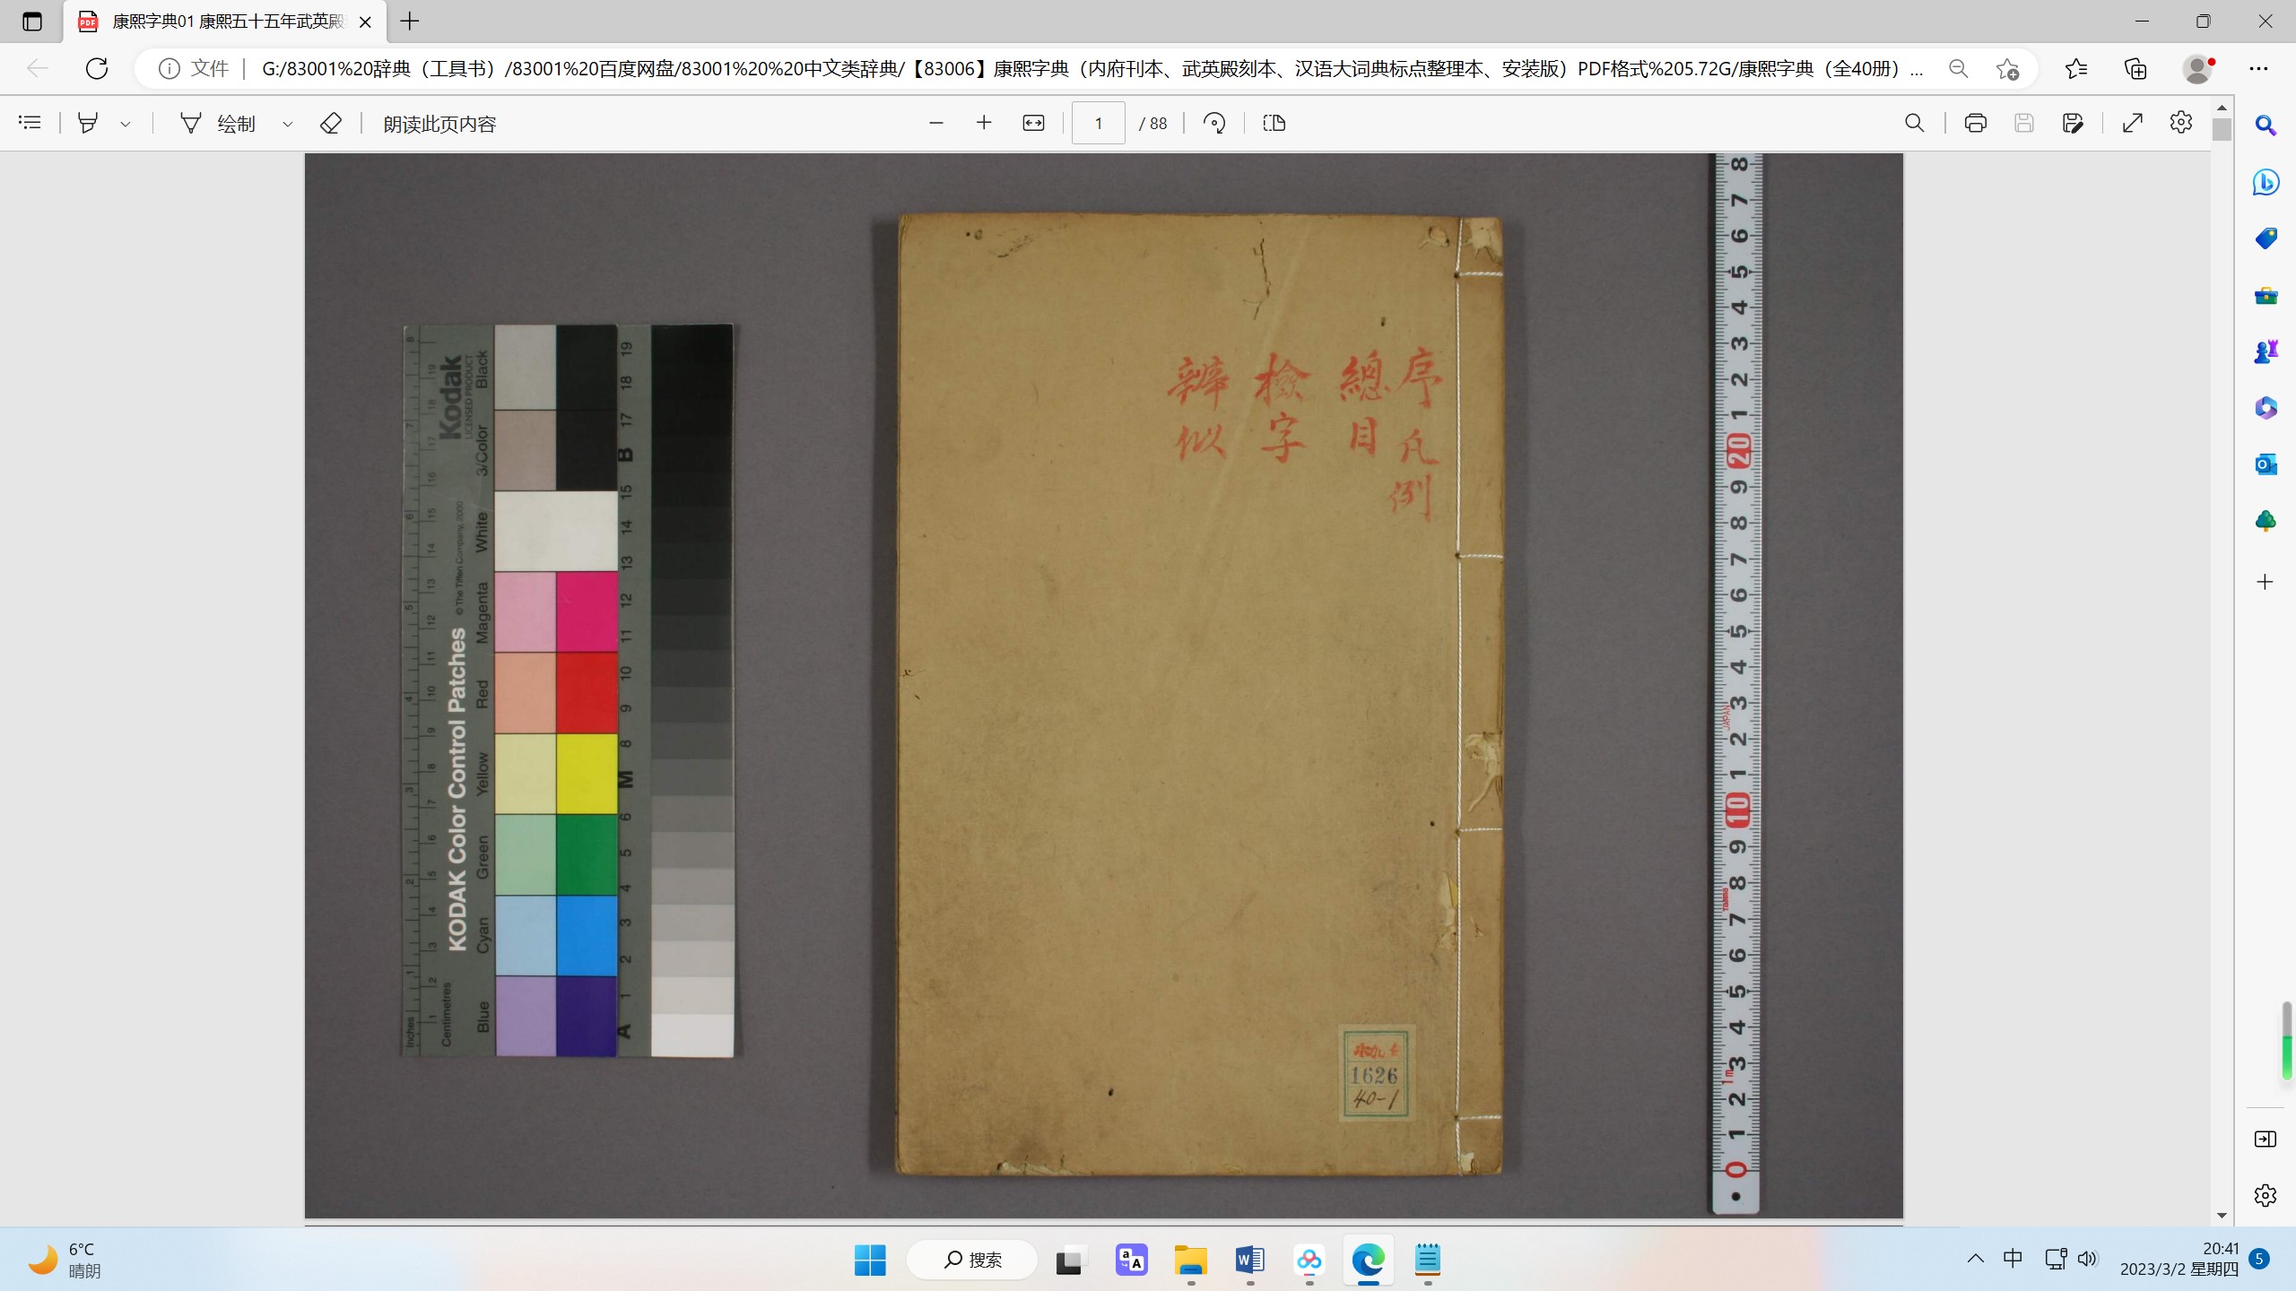Click the page number input field
Screen dimensions: 2296x1291
1098,123
